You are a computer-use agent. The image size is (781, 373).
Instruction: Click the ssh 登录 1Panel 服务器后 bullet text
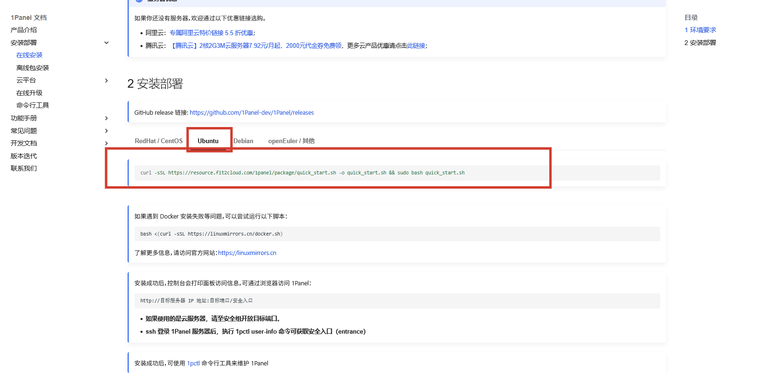(x=255, y=331)
